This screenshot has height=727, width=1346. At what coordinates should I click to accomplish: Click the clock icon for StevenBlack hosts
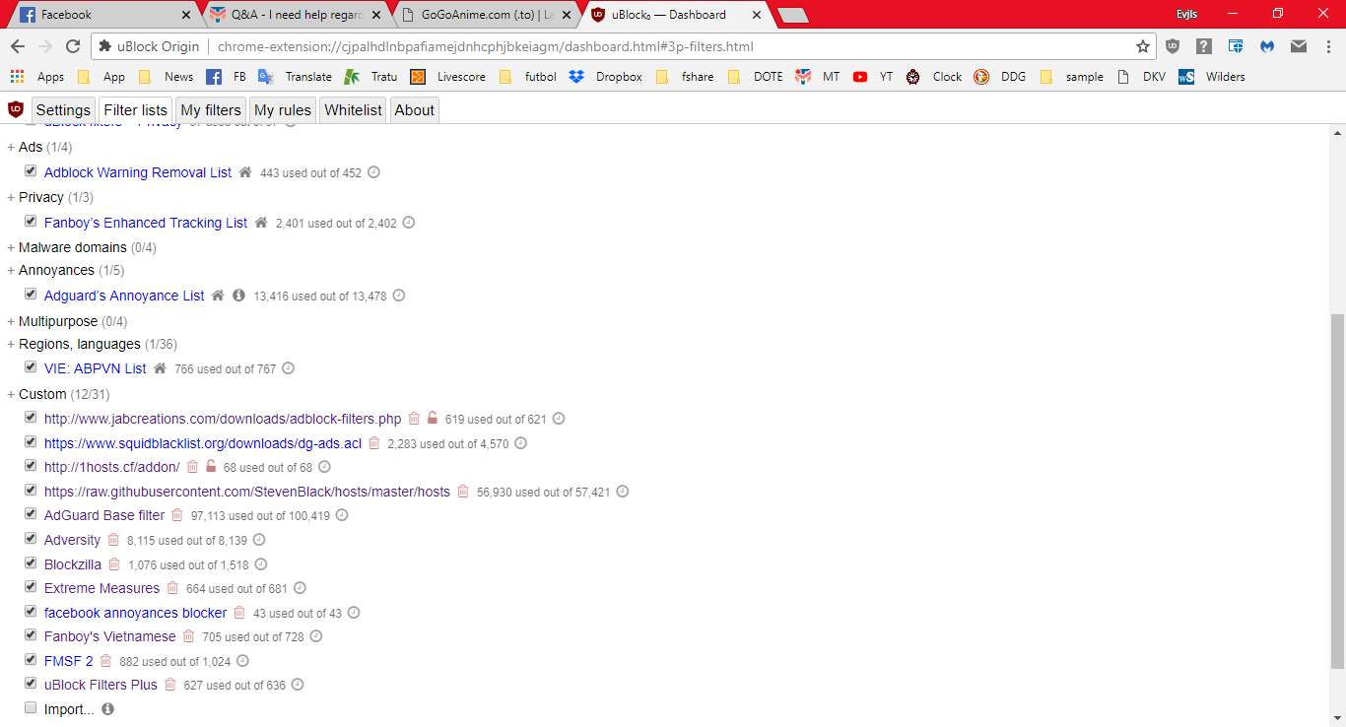pos(623,492)
